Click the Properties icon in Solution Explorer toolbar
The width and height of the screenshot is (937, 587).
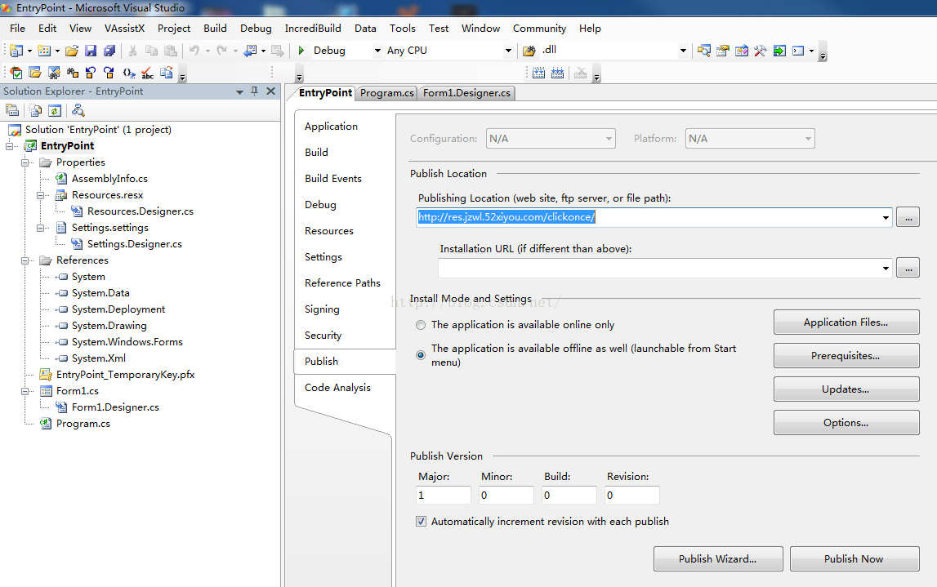coord(12,110)
